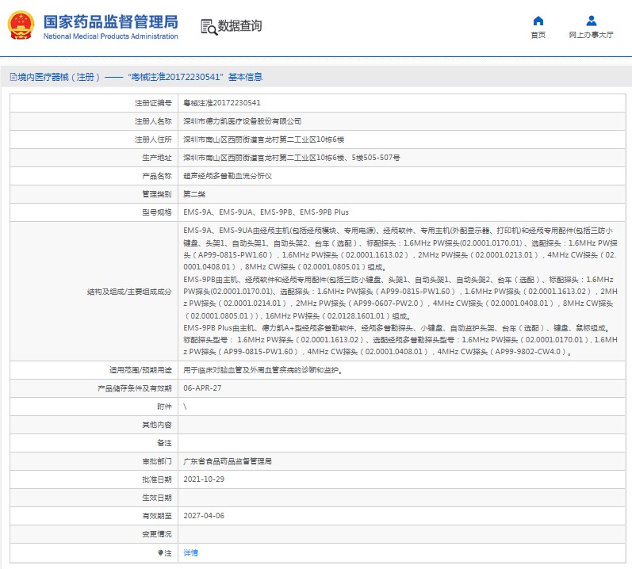Open 网上办事大厅 user icon
This screenshot has height=569, width=632.
coord(592,21)
